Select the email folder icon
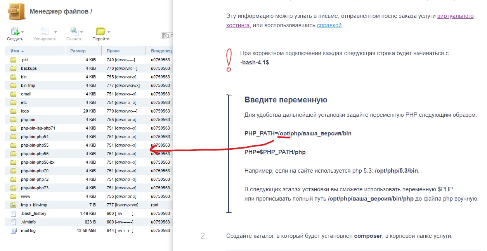This screenshot has height=251, width=487. click(x=14, y=94)
